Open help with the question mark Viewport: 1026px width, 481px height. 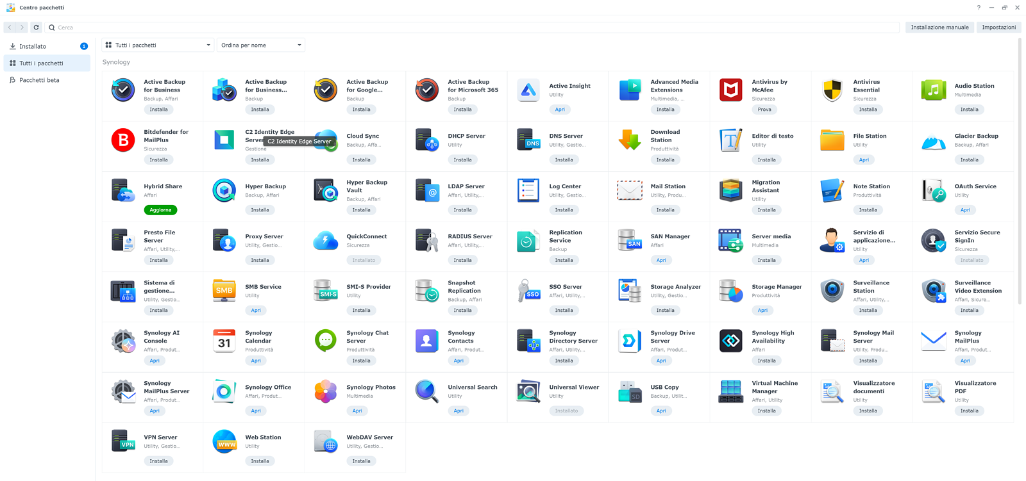(979, 8)
